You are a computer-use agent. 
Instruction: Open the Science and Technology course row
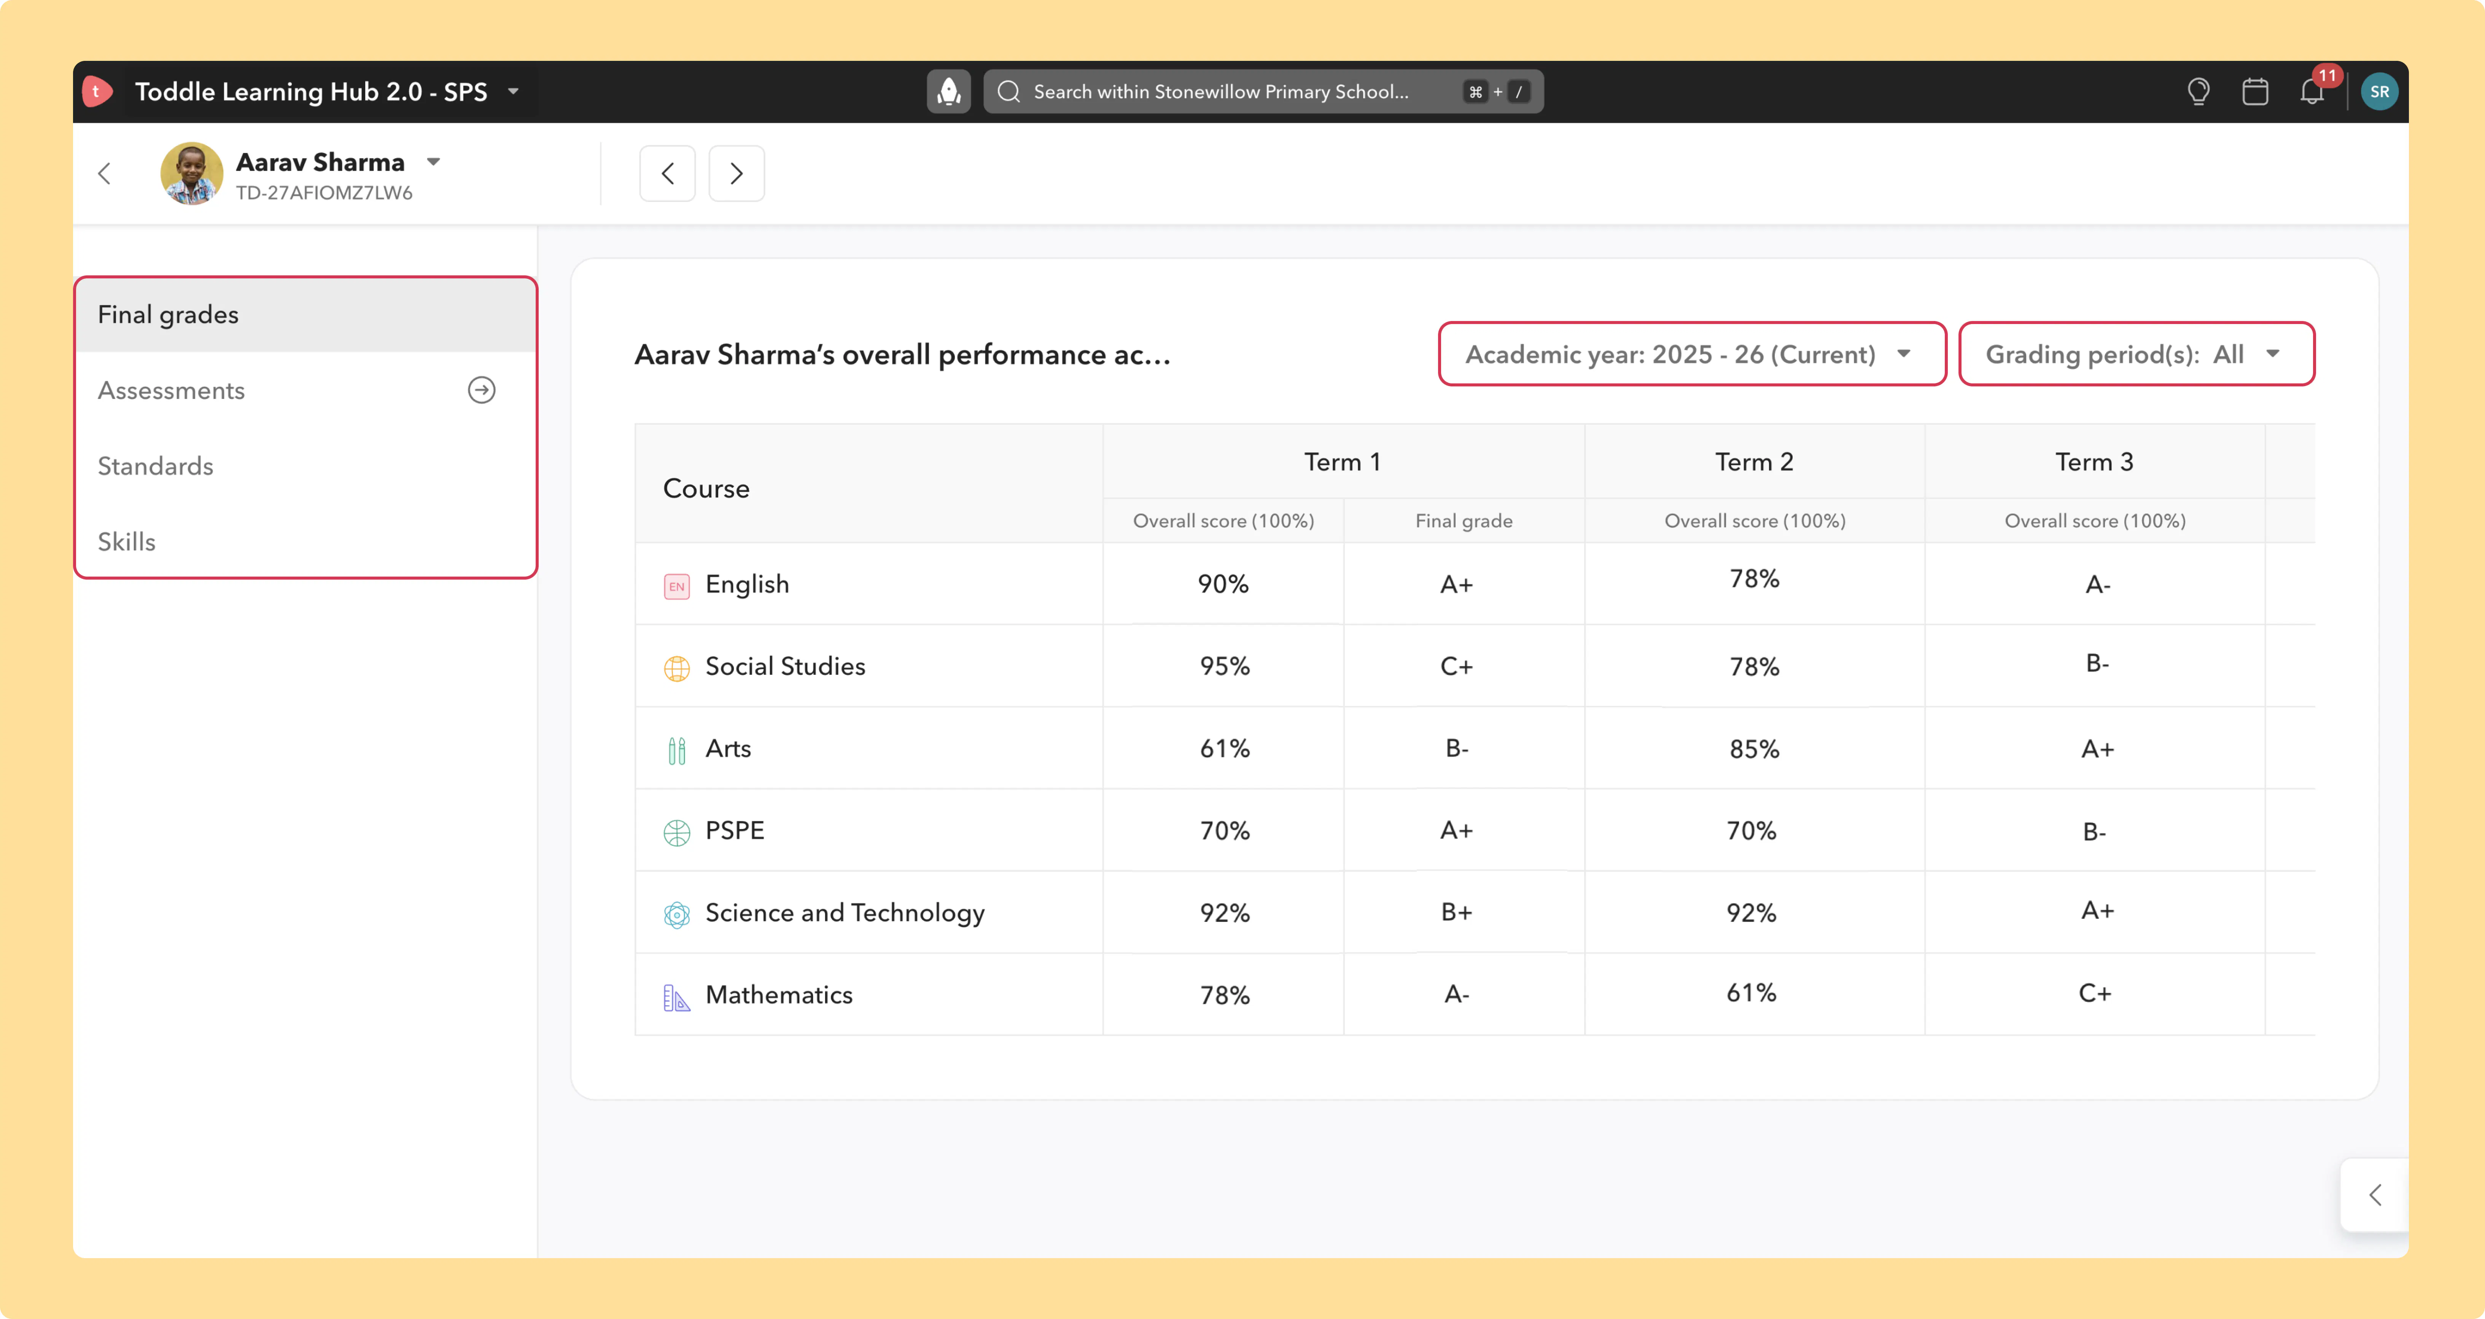click(x=1474, y=912)
